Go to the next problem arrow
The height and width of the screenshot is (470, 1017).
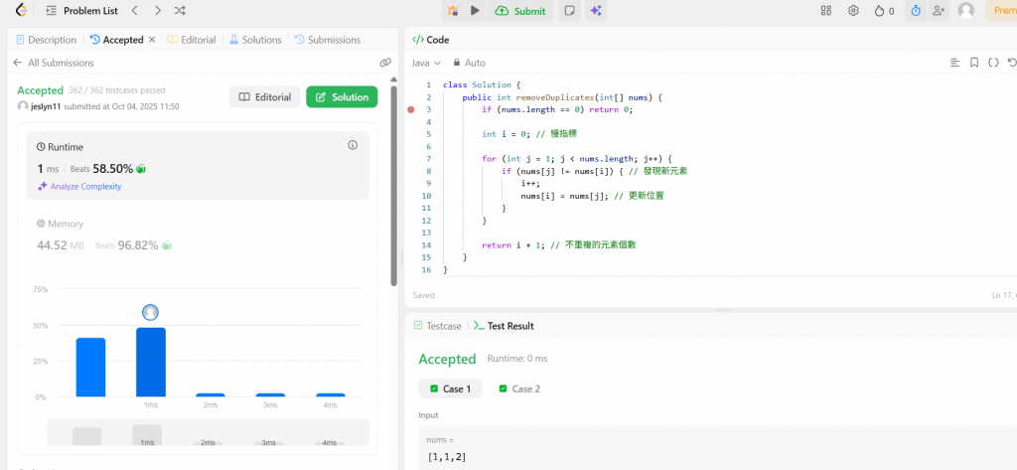[158, 11]
